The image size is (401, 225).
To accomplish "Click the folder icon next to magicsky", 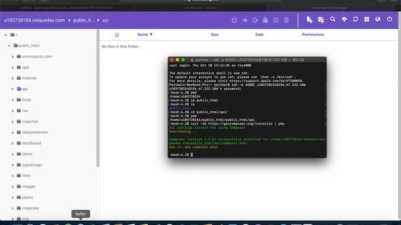I will (x=19, y=208).
